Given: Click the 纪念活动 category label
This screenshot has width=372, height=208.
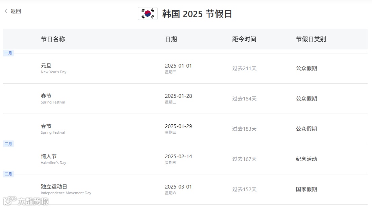Looking at the screenshot, I should pyautogui.click(x=306, y=159).
